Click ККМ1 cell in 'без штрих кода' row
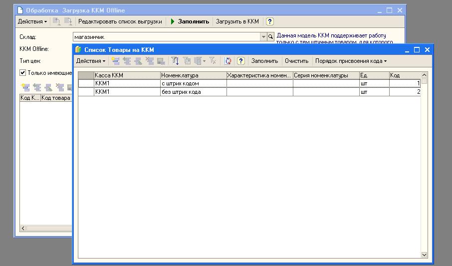Screen dimensions: 452x266 tap(127, 92)
